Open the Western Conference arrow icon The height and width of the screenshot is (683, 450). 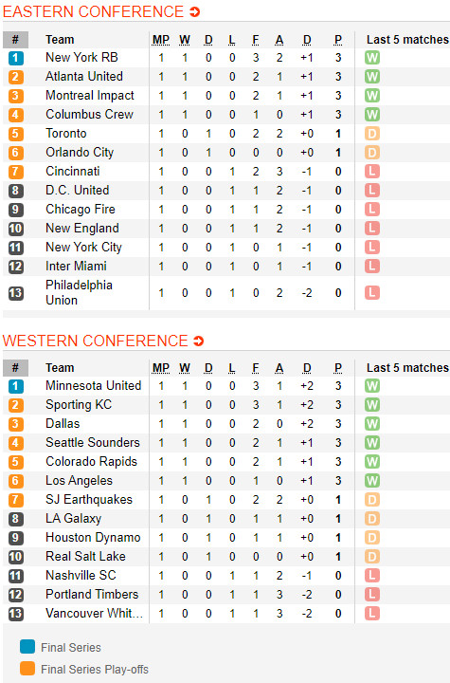pyautogui.click(x=198, y=341)
